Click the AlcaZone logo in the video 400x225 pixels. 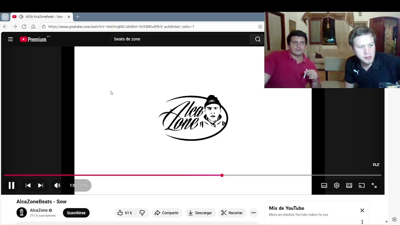tap(193, 118)
